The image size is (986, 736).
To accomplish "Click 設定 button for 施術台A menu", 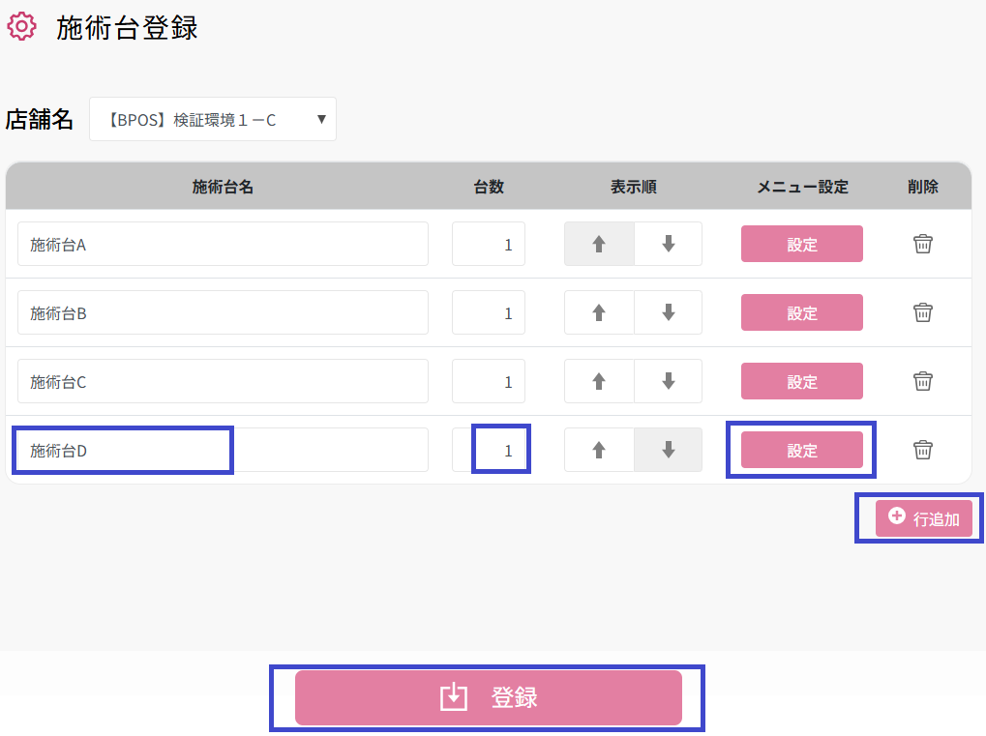I will (x=801, y=244).
